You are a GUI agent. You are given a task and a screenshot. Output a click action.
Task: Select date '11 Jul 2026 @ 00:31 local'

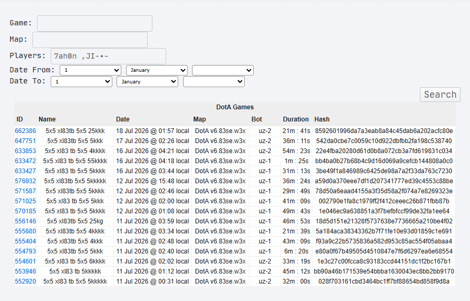(x=152, y=281)
